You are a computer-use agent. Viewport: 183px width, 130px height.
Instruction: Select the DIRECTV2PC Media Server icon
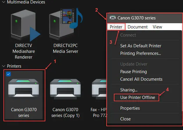[66, 24]
